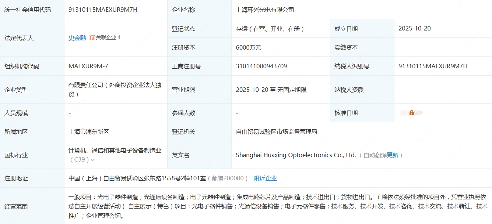Click the registered capital value 6000万元

[249, 47]
